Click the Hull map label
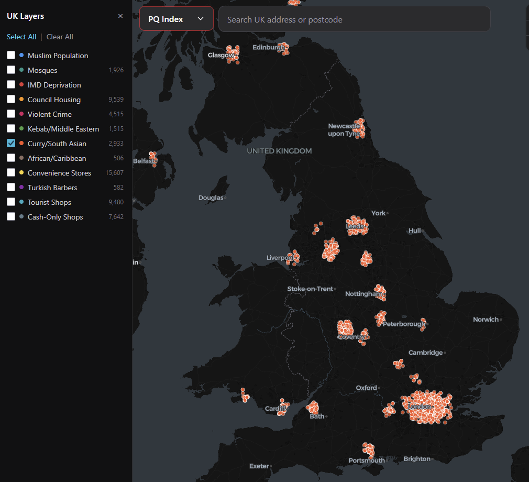This screenshot has width=529, height=482. 415,231
